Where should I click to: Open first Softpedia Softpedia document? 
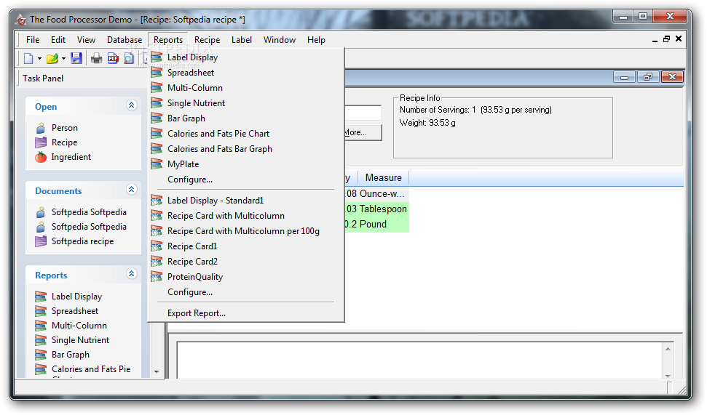[89, 212]
